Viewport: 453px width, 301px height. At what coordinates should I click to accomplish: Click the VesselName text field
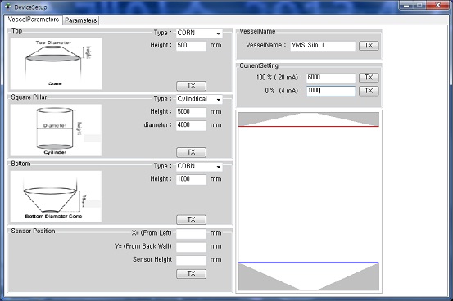[x=323, y=46]
